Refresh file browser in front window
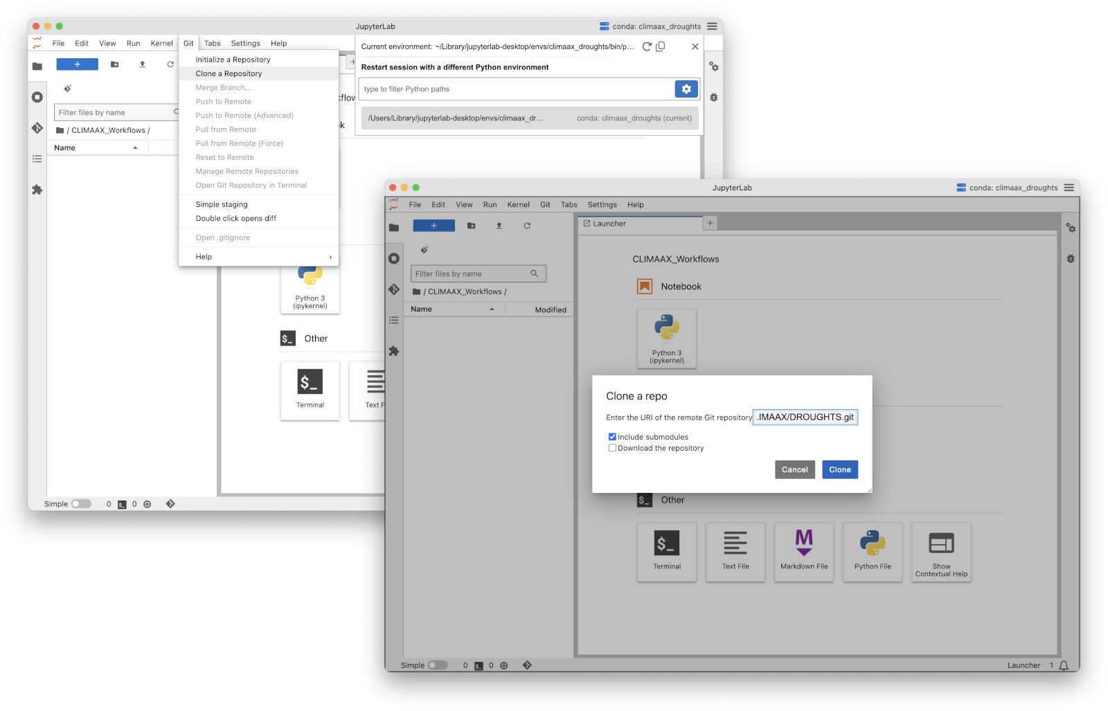Image resolution: width=1108 pixels, height=711 pixels. point(527,226)
